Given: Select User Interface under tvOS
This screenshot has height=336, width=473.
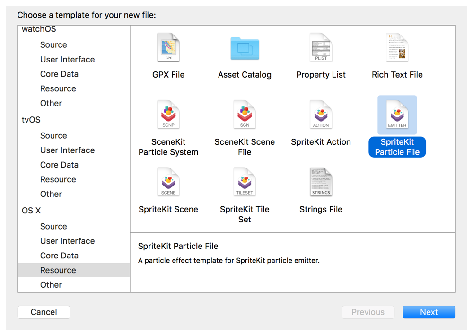Looking at the screenshot, I should pyautogui.click(x=67, y=150).
